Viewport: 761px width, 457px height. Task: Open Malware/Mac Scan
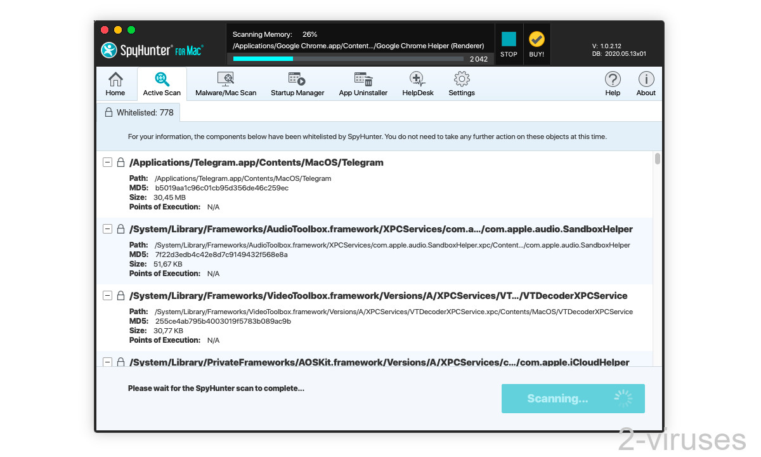tap(226, 84)
